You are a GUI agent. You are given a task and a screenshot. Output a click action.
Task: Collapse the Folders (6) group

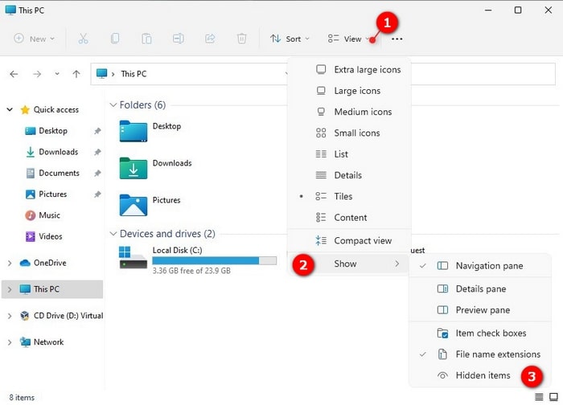[x=113, y=104]
